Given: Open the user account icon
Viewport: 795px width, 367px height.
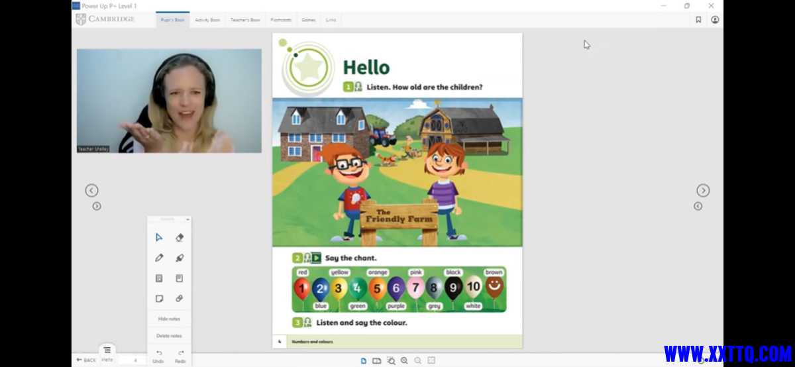Looking at the screenshot, I should coord(715,20).
